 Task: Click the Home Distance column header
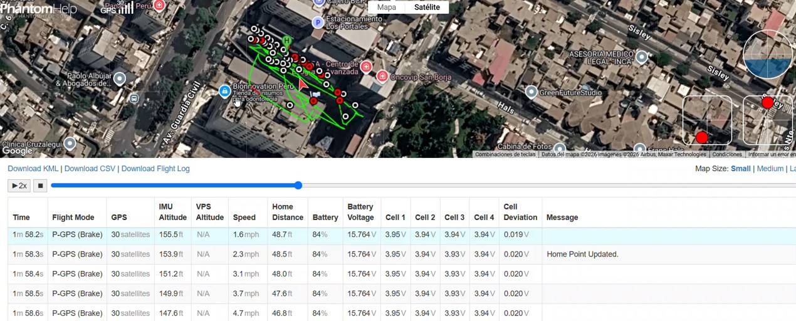click(x=288, y=212)
